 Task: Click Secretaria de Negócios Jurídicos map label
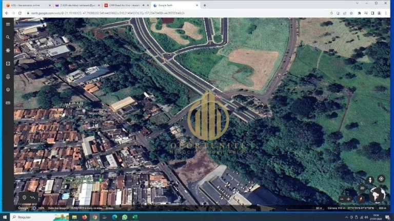102,111
